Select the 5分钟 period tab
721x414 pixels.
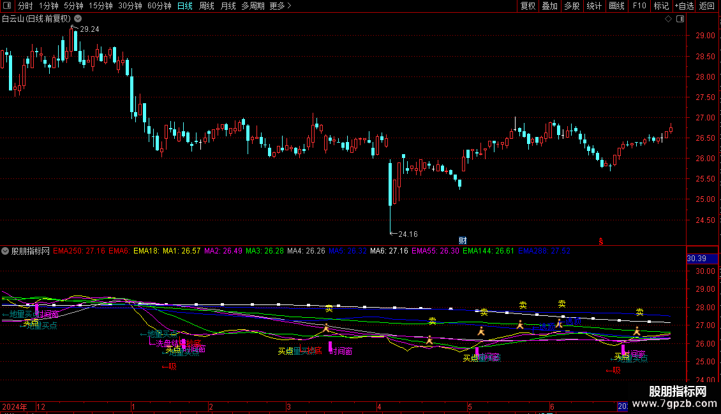(x=73, y=6)
